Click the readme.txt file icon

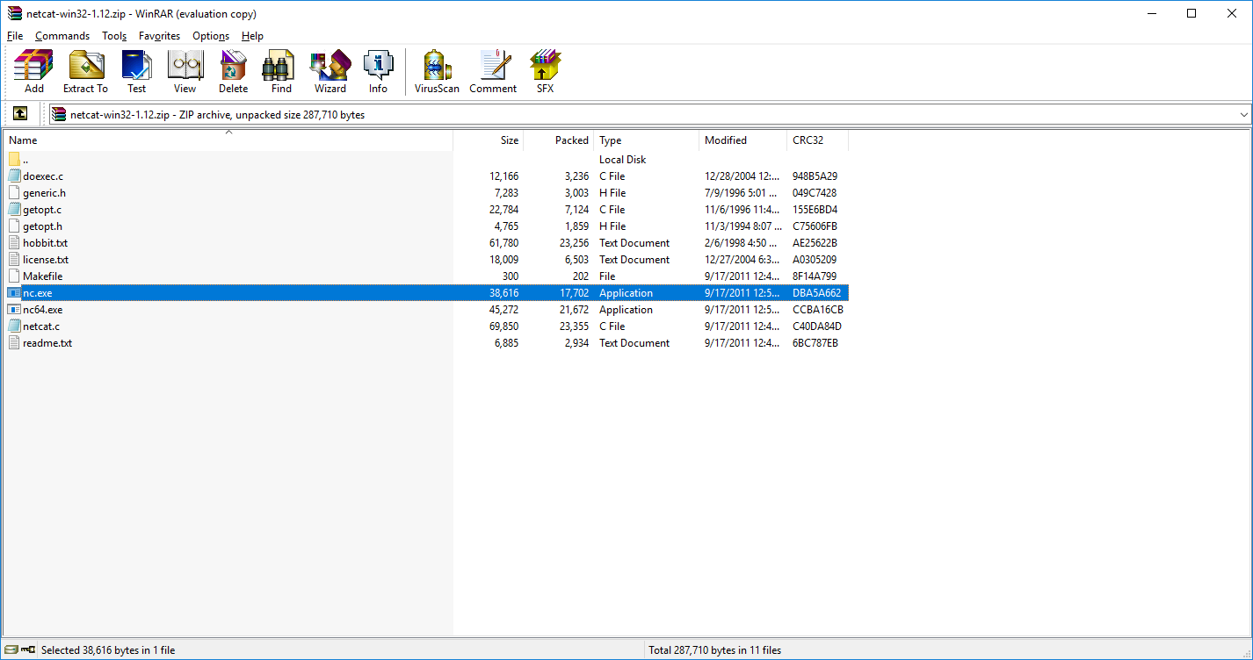(x=14, y=343)
